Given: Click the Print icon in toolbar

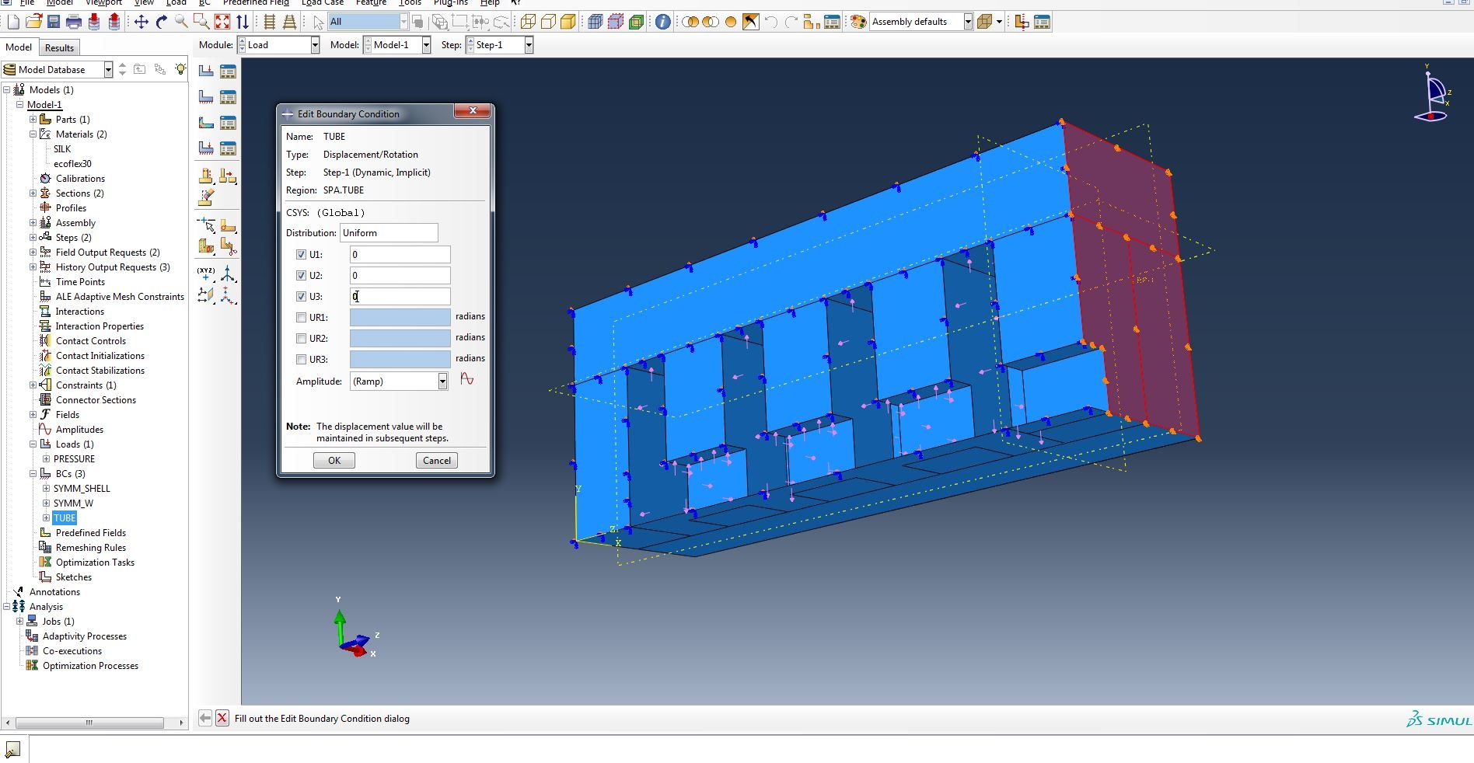Looking at the screenshot, I should 74,22.
